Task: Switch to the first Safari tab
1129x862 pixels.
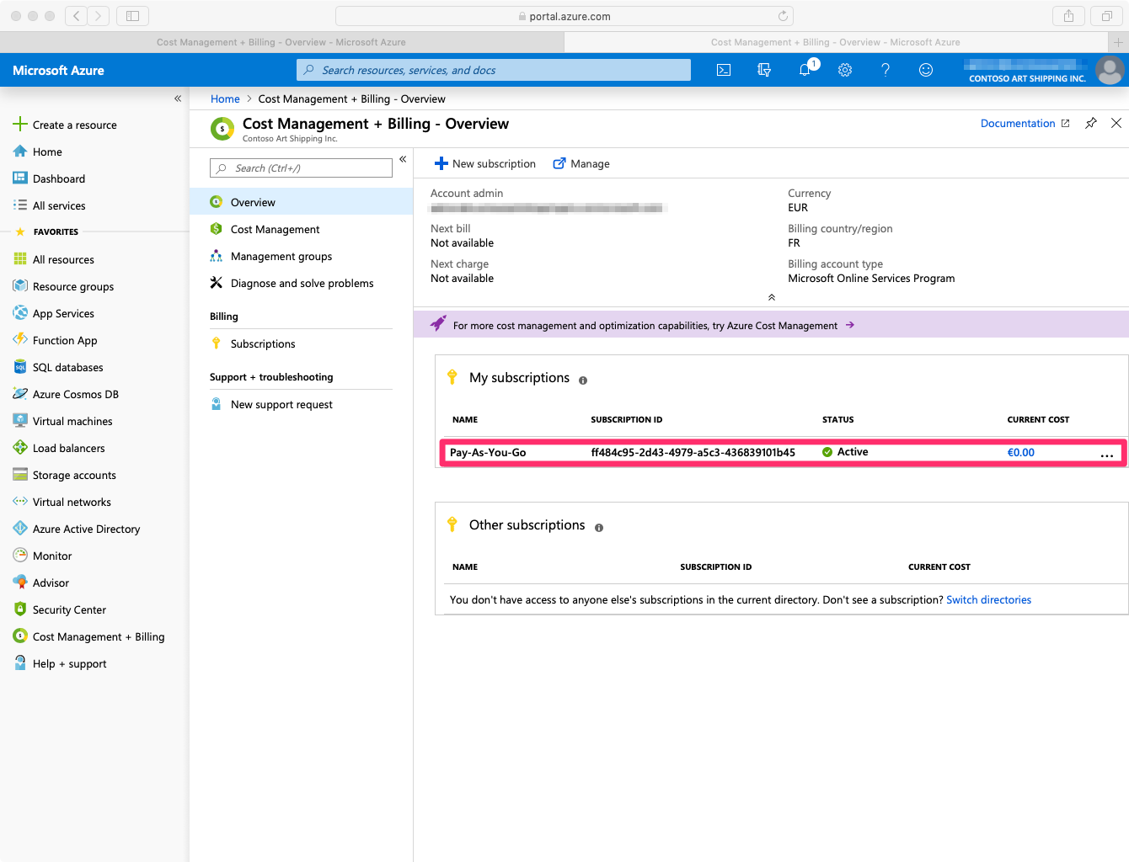Action: pos(281,42)
